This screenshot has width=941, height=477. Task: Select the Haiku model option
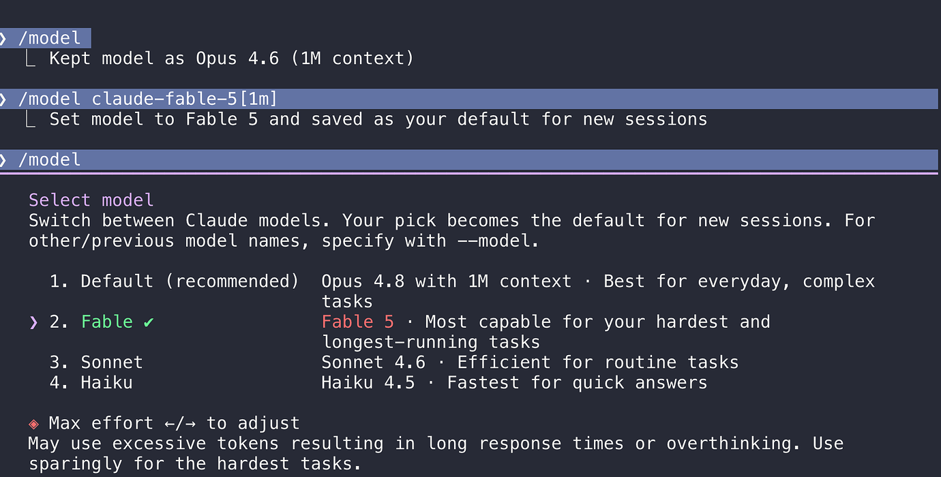tap(91, 383)
